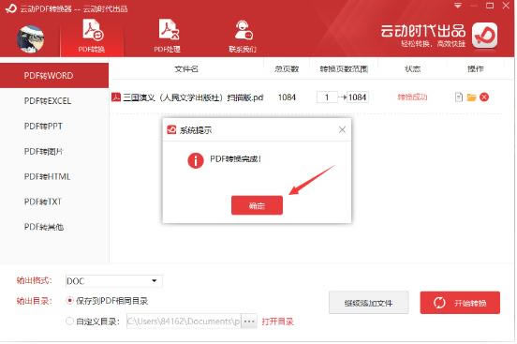Click the browse ellipsis button for directory
This screenshot has width=517, height=344.
pos(249,321)
